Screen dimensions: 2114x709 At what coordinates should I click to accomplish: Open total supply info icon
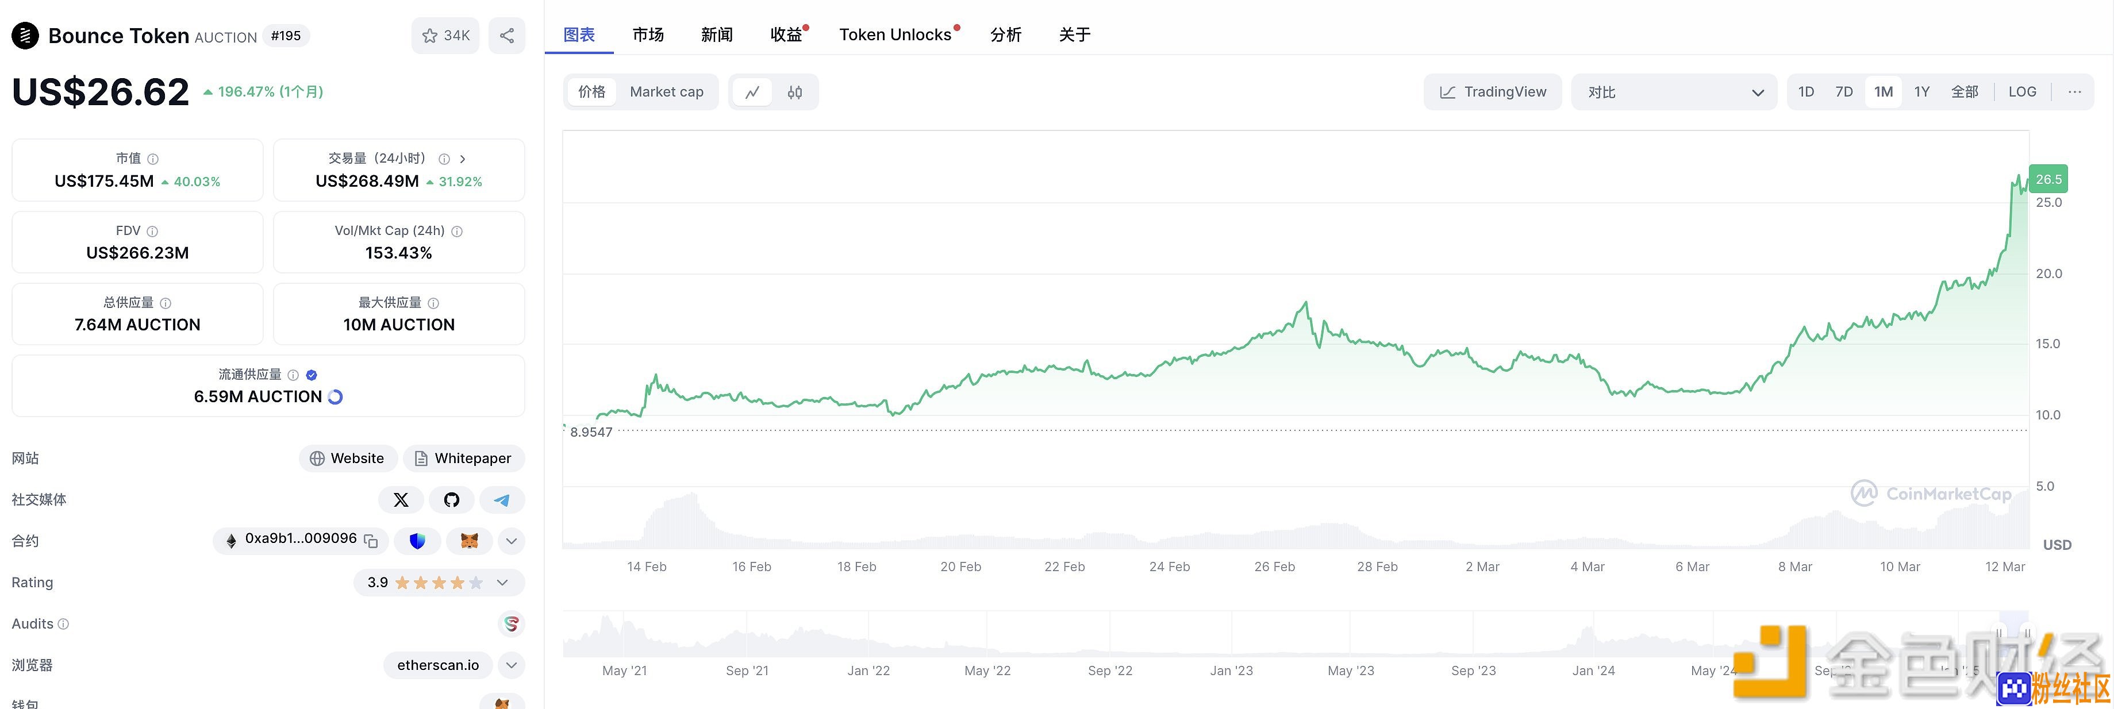click(166, 303)
